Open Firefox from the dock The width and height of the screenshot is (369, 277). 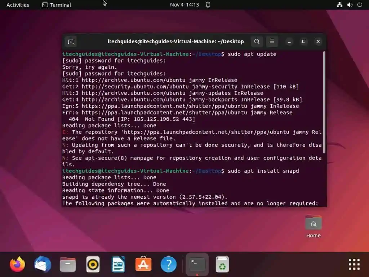(17, 264)
